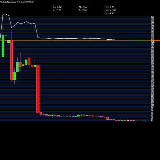Click the 'OC: 8.15' reading
The width and height of the screenshot is (160, 160).
109,7
